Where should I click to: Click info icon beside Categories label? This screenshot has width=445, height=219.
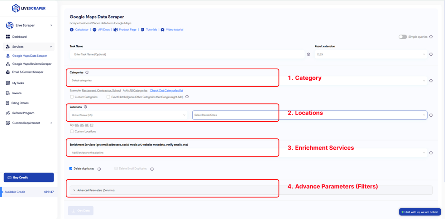(x=87, y=72)
